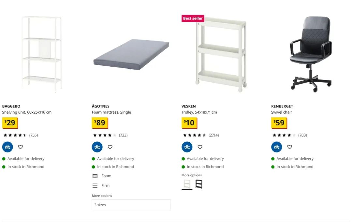Add BAGGEBO shelving unit to cart
Image resolution: width=352 pixels, height=223 pixels.
click(x=7, y=147)
